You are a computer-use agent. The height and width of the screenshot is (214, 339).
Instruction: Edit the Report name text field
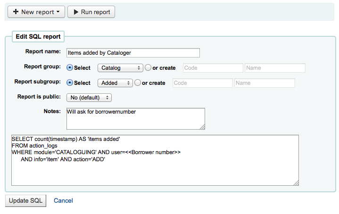[133, 53]
